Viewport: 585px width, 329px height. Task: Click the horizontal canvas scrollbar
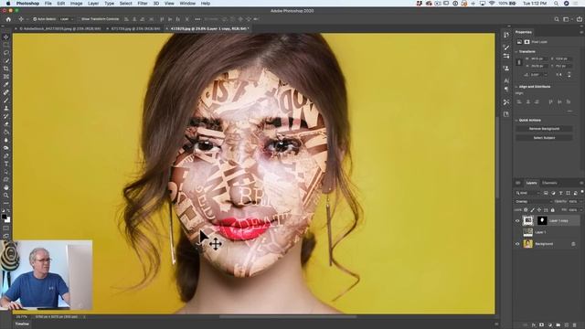(x=288, y=317)
